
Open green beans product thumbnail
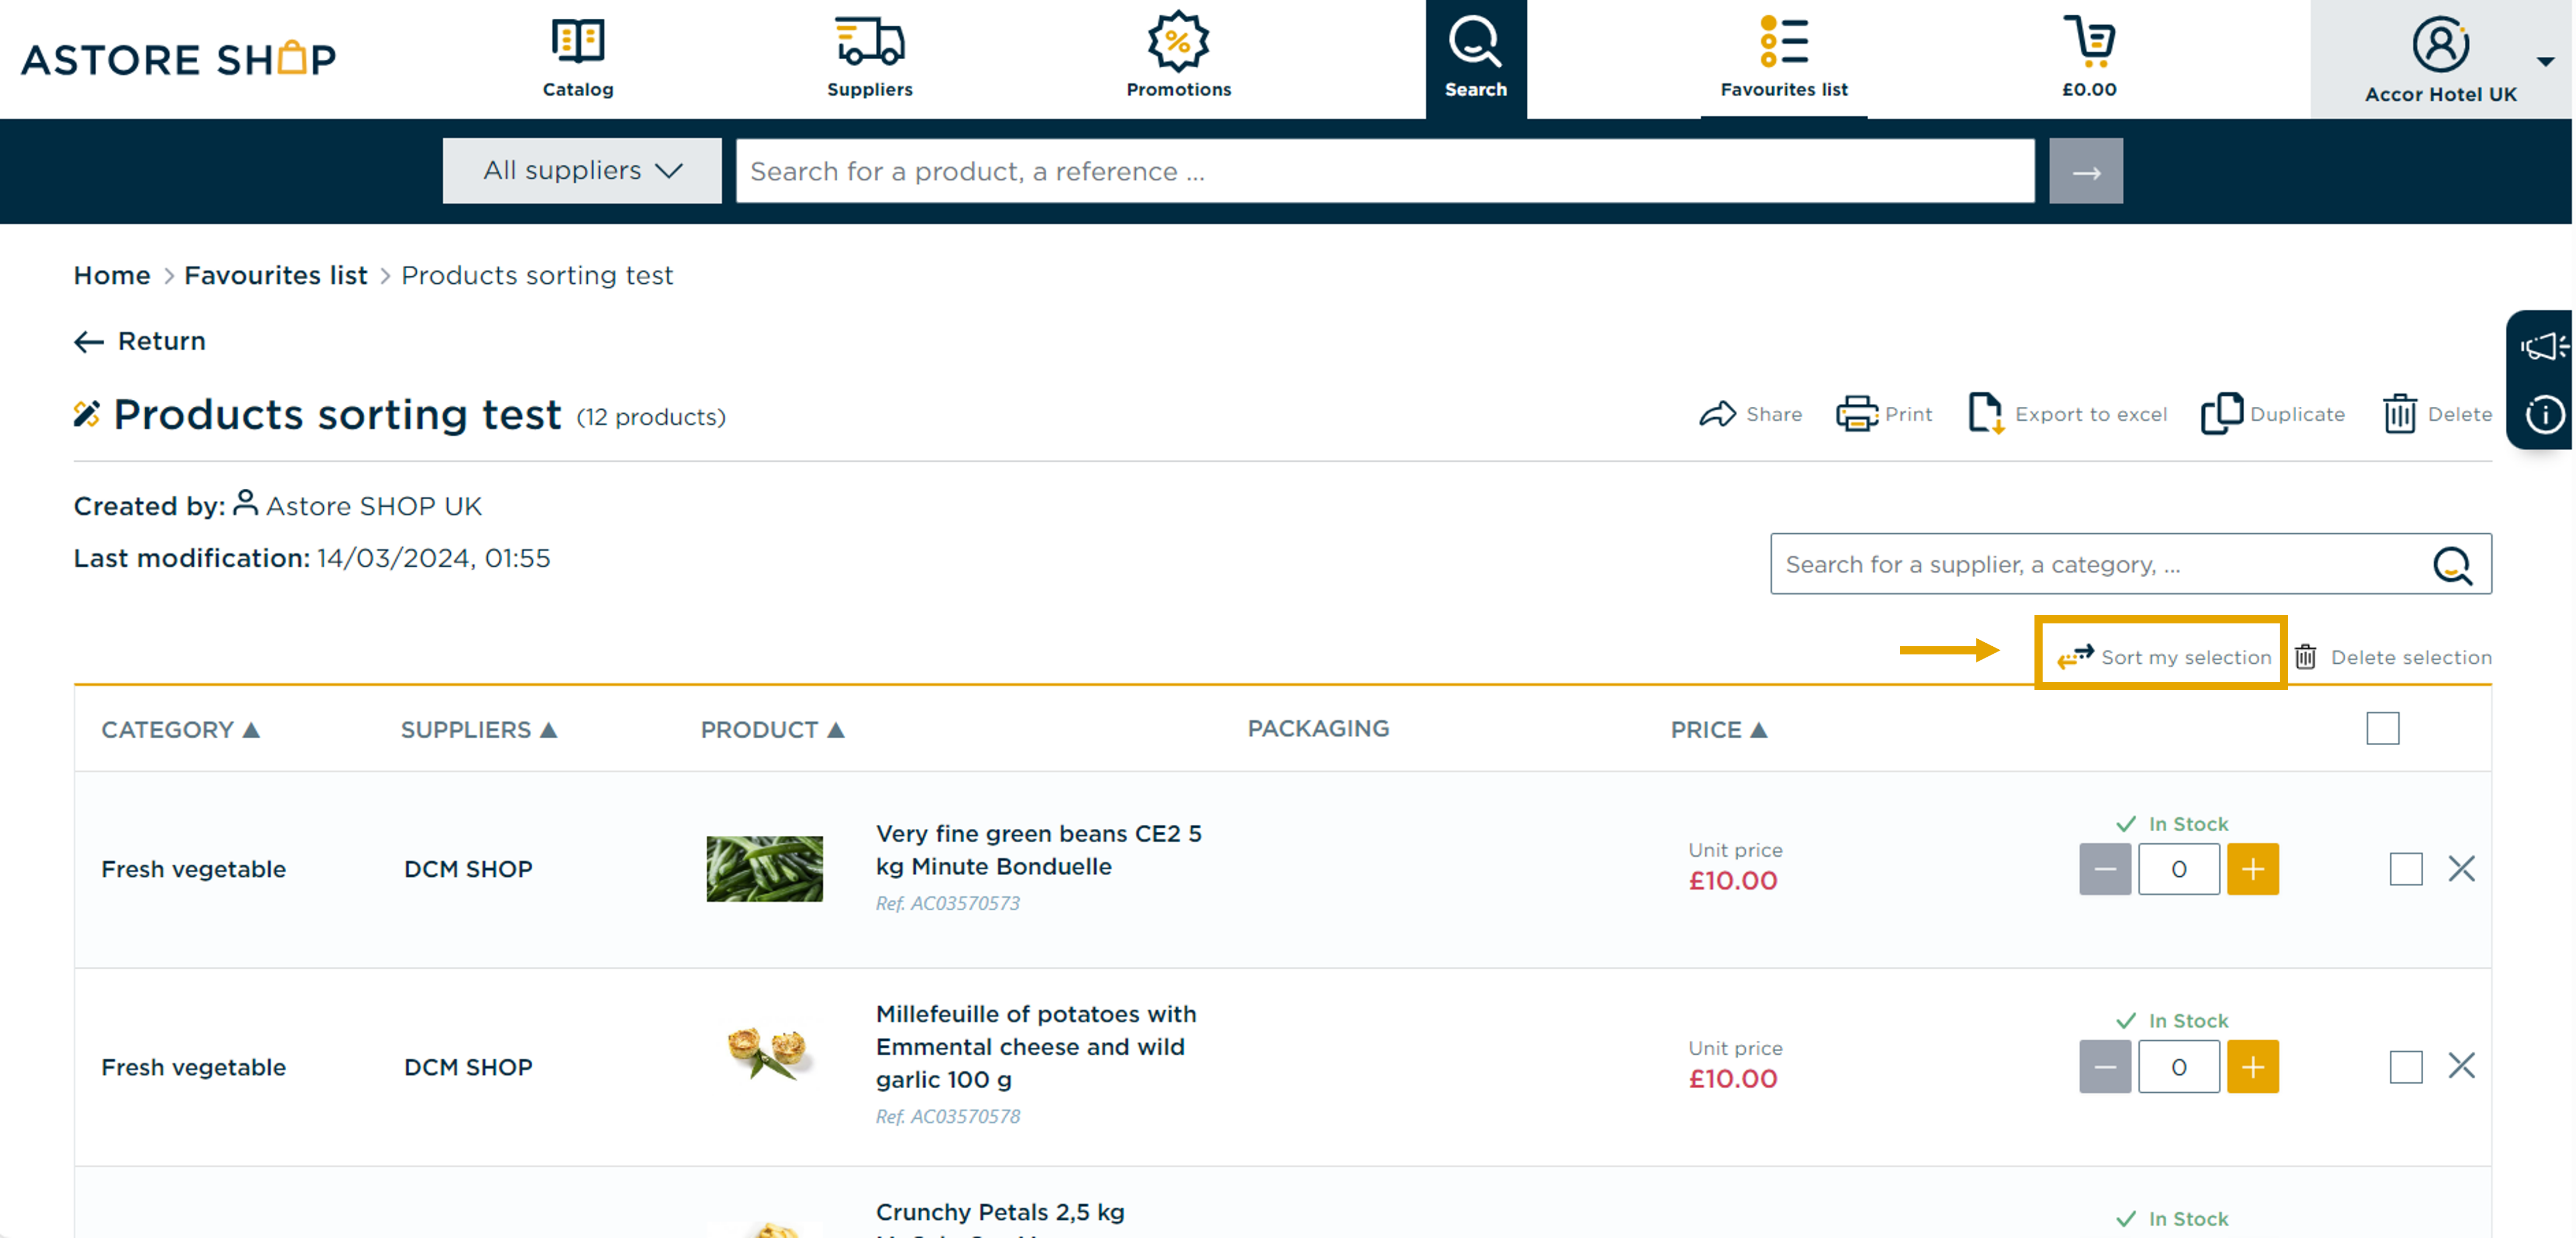point(765,868)
